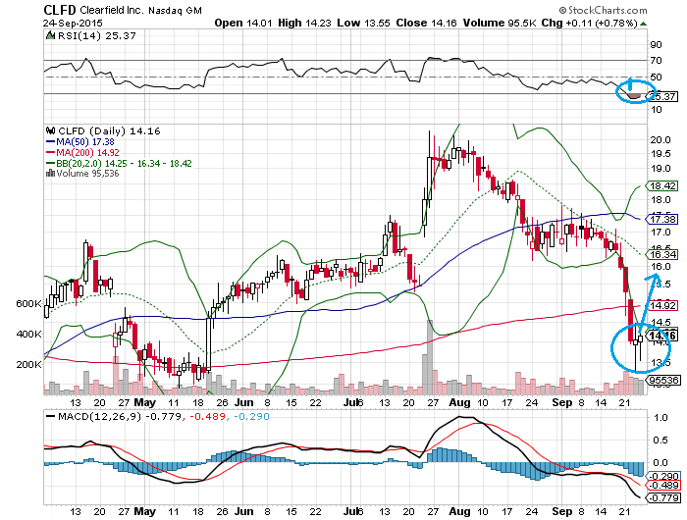Click the 17.38 MA(50) price tag
Viewport: 687px width, 520px height.
coord(662,219)
